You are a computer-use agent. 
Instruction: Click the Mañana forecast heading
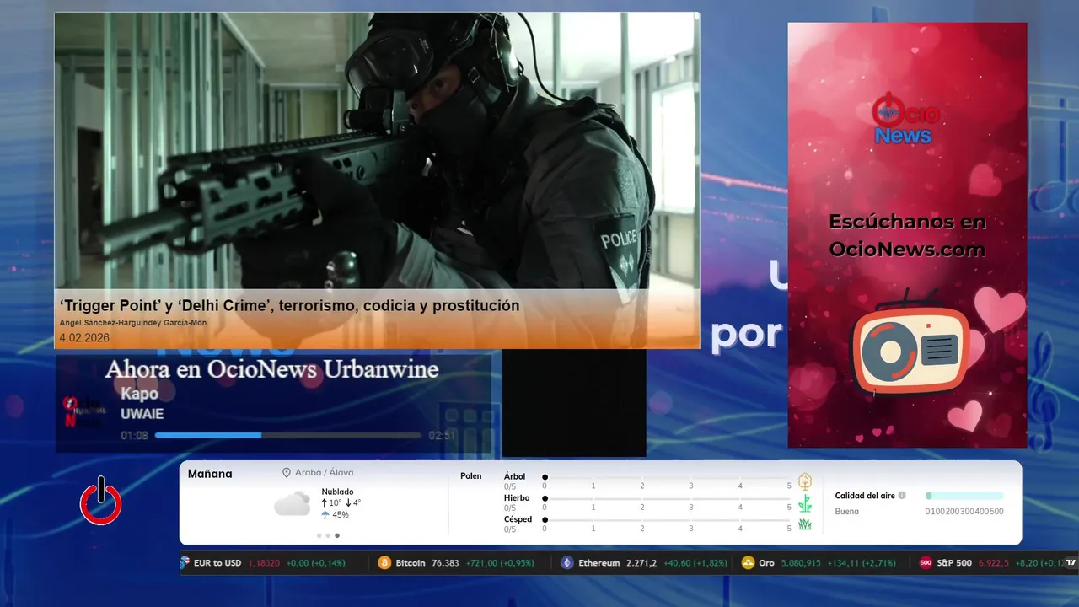[210, 474]
